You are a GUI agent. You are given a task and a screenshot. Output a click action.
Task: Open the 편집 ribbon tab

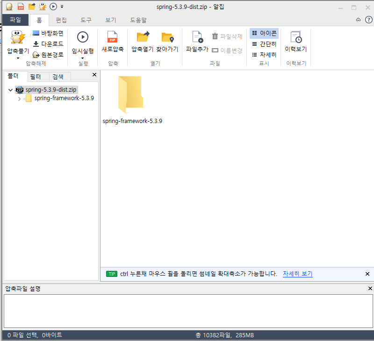click(61, 20)
